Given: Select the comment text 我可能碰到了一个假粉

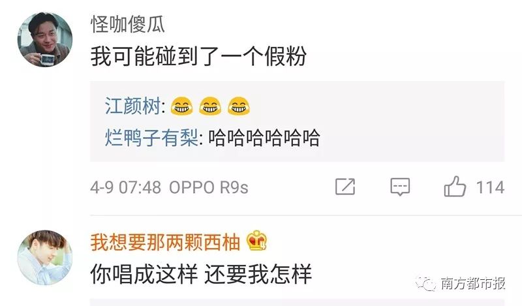Looking at the screenshot, I should click(x=198, y=56).
